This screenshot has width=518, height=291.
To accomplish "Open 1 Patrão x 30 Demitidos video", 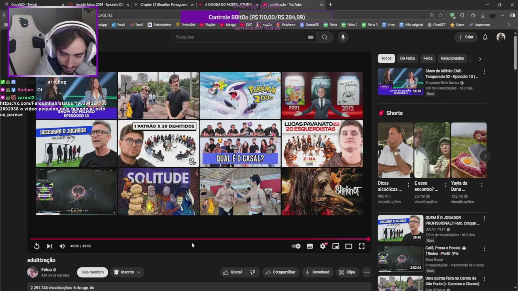I will (158, 143).
